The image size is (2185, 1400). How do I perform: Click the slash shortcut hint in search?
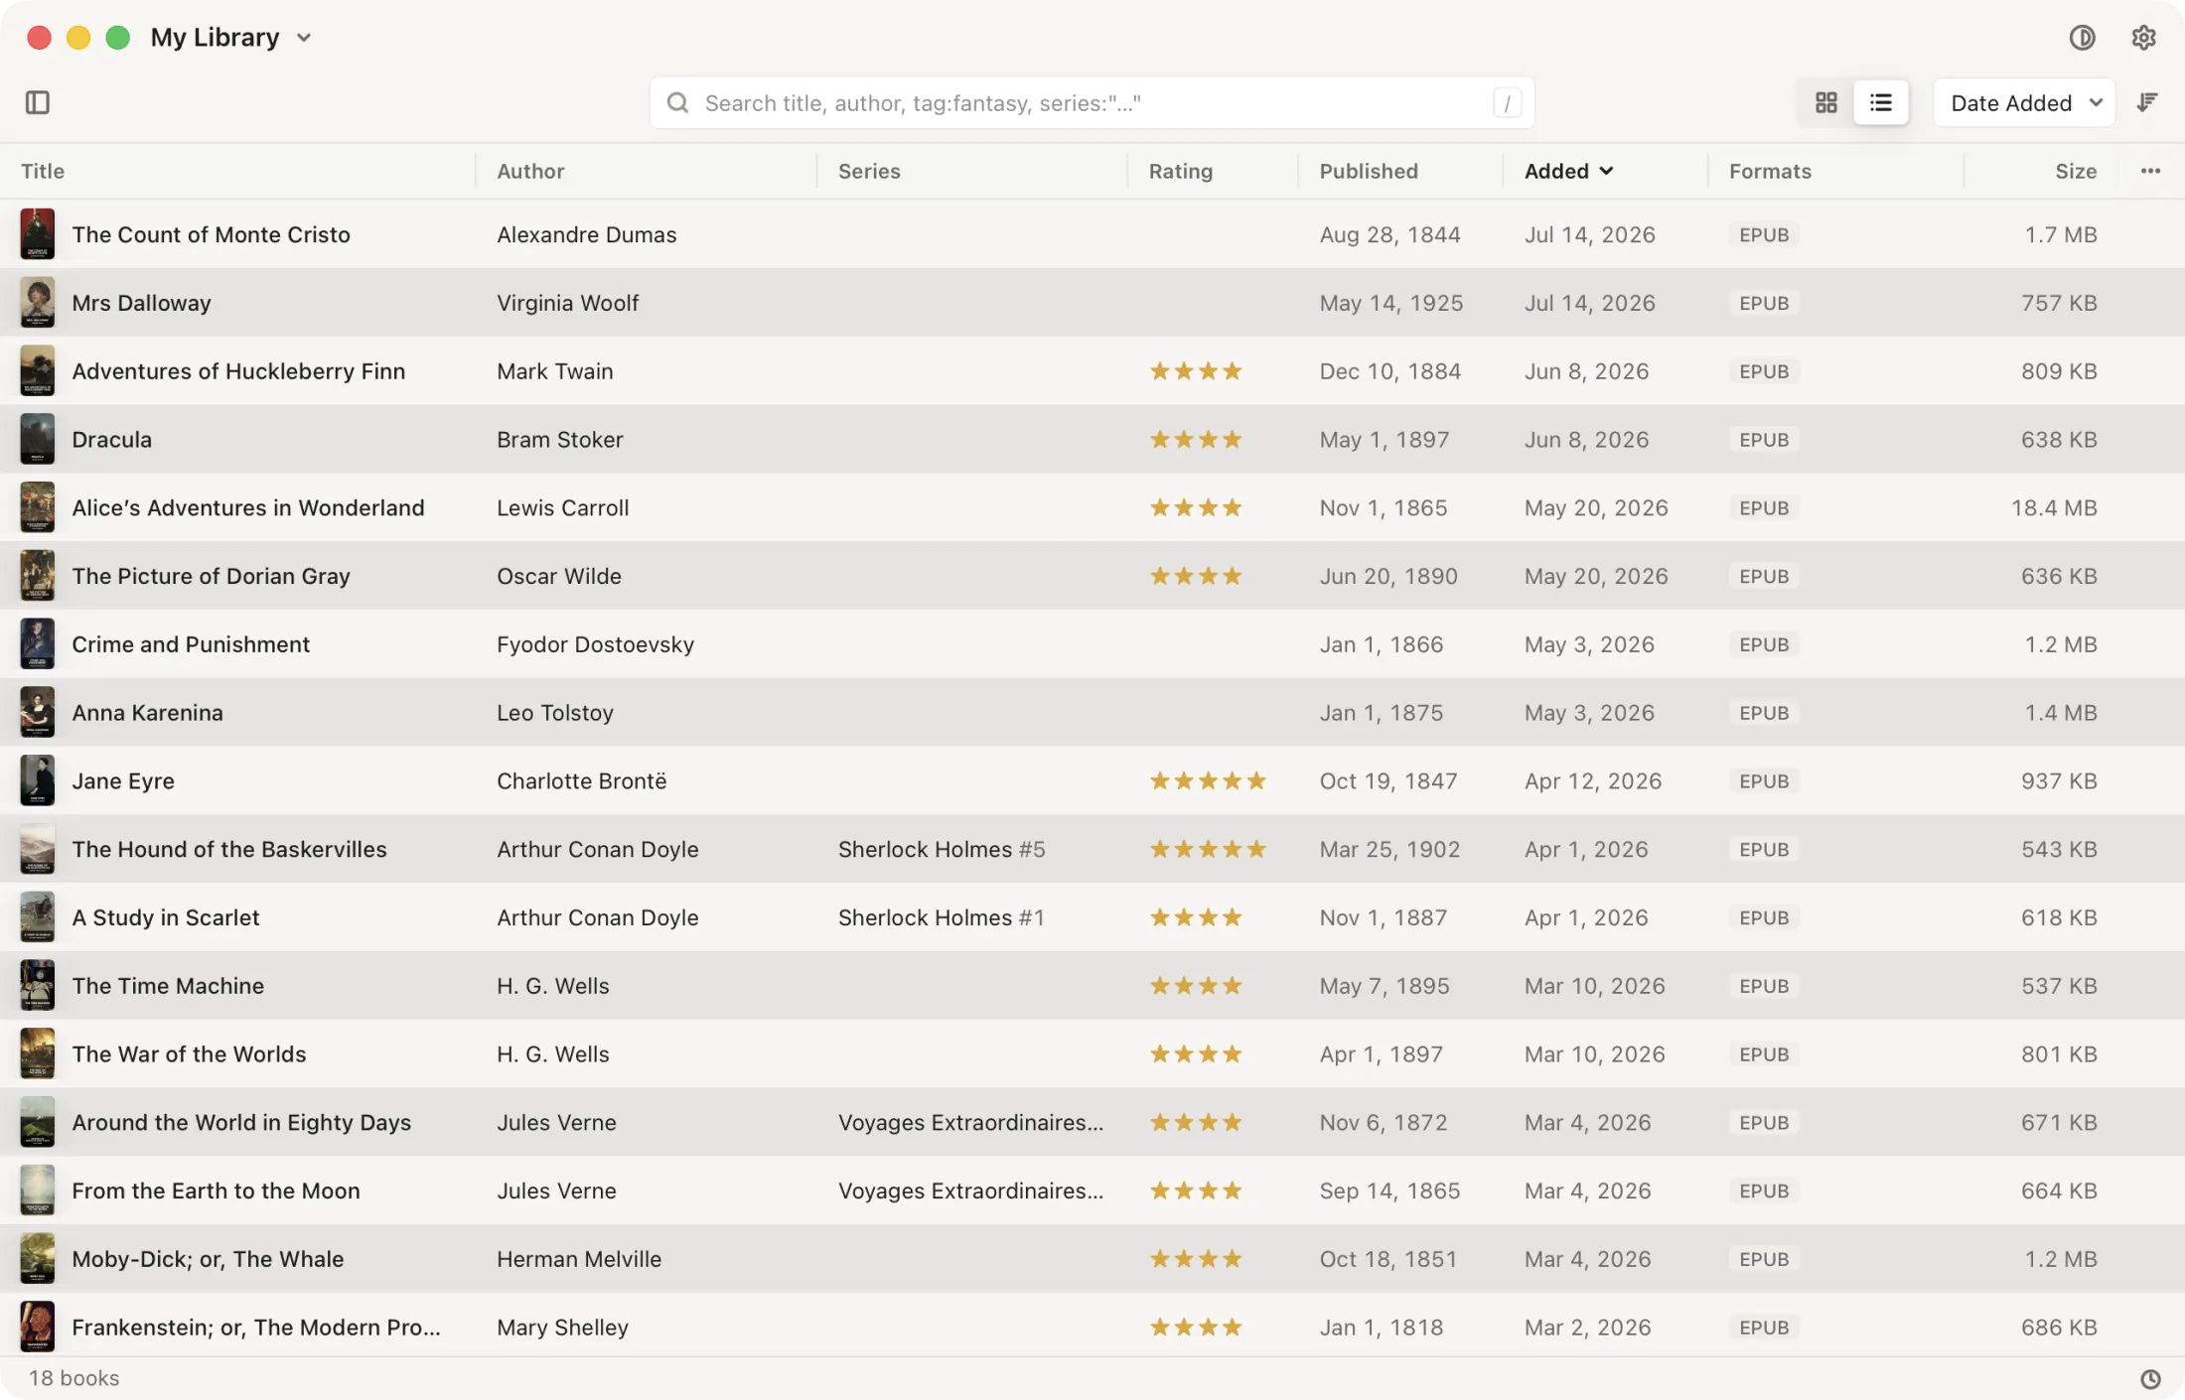coord(1507,102)
